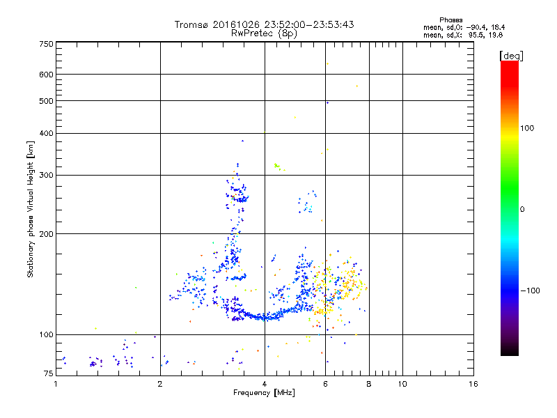This screenshot has width=557, height=418.
Task: Click the plot title 'Tromsø 20161026 23:52:00-23:53:43'
Action: [264, 24]
